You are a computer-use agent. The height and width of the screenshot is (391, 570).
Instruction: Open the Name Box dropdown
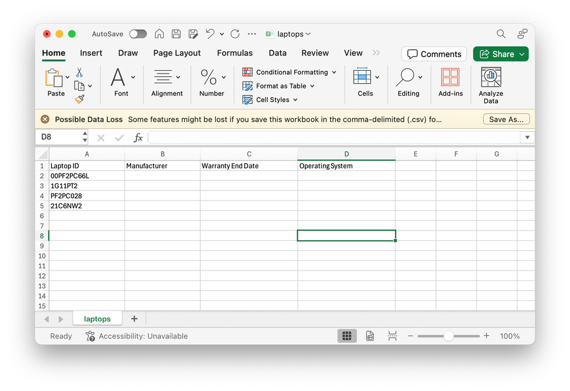84,137
